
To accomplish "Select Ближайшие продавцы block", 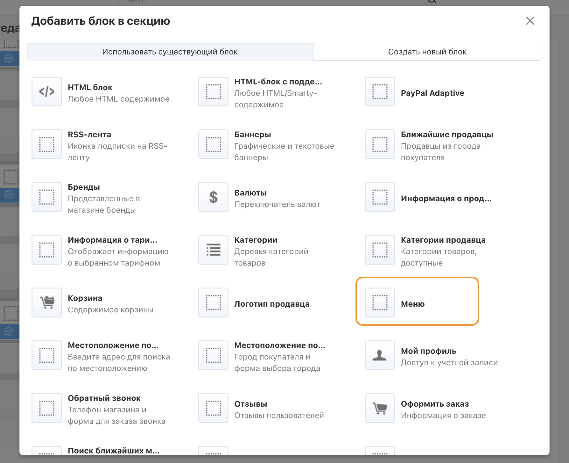I will (446, 135).
